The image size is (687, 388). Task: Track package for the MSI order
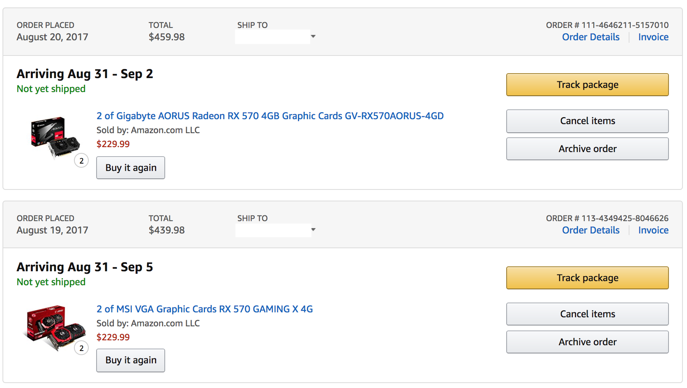587,278
